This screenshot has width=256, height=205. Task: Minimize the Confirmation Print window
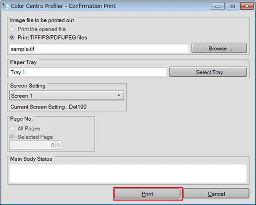coord(218,6)
